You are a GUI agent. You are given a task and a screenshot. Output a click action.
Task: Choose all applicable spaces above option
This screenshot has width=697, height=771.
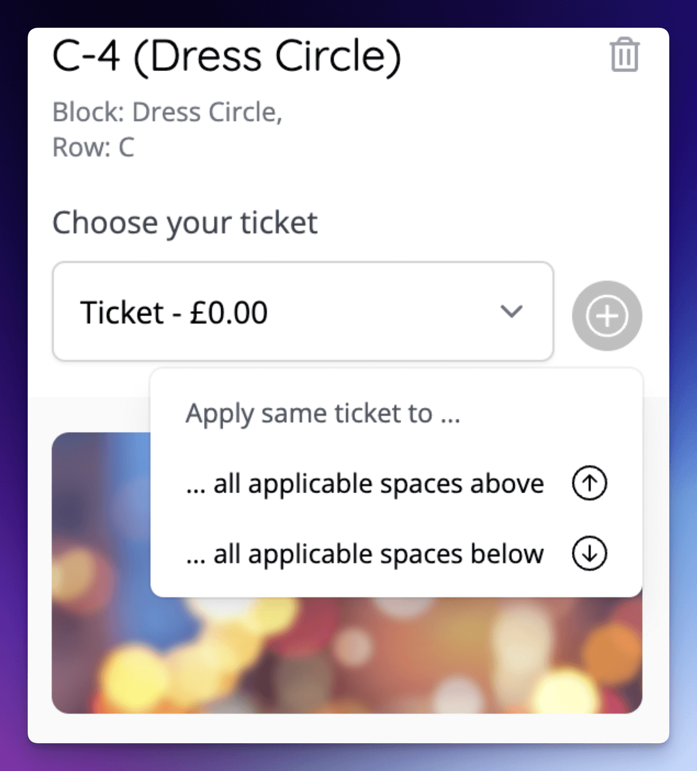pyautogui.click(x=364, y=483)
